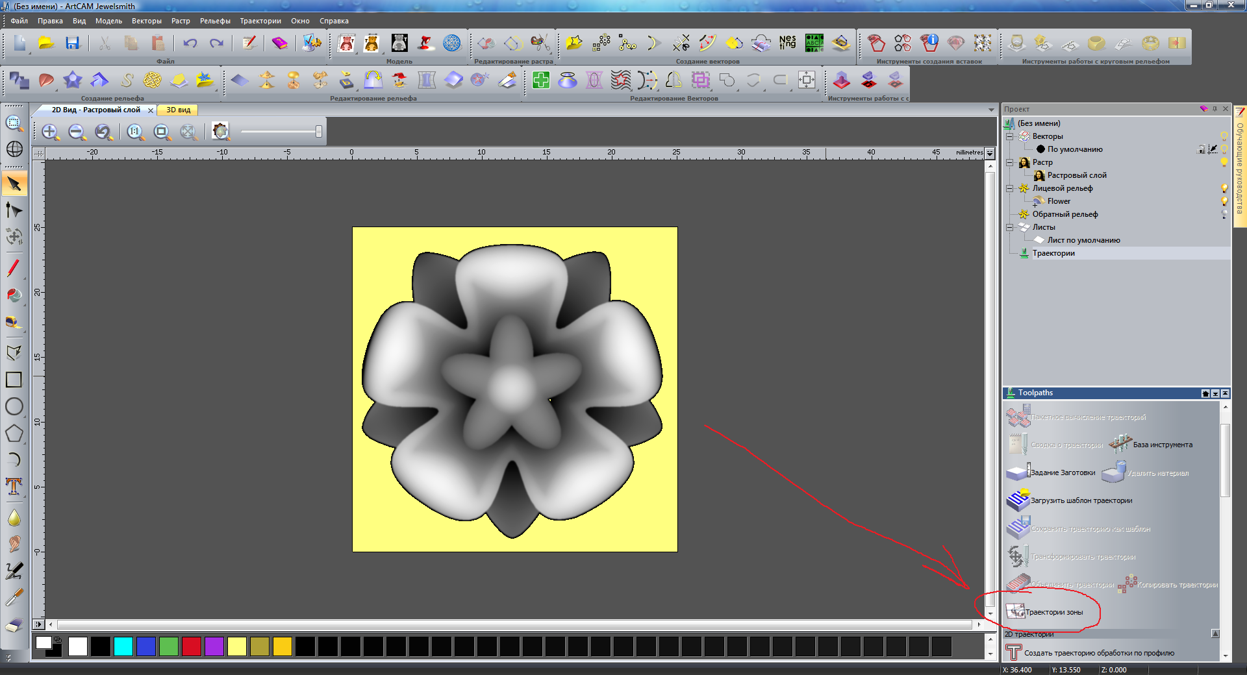Open the Файл menu
This screenshot has width=1247, height=675.
(x=19, y=21)
